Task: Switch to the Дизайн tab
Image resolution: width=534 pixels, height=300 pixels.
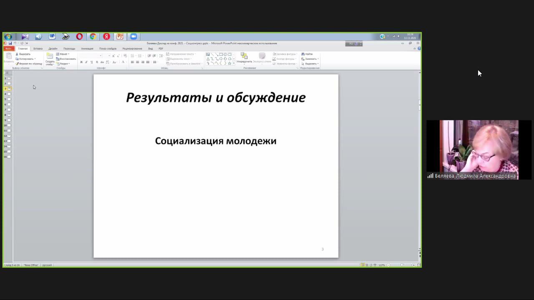Action: point(53,49)
